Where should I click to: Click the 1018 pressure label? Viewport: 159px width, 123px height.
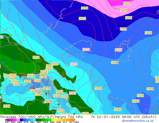point(31,76)
